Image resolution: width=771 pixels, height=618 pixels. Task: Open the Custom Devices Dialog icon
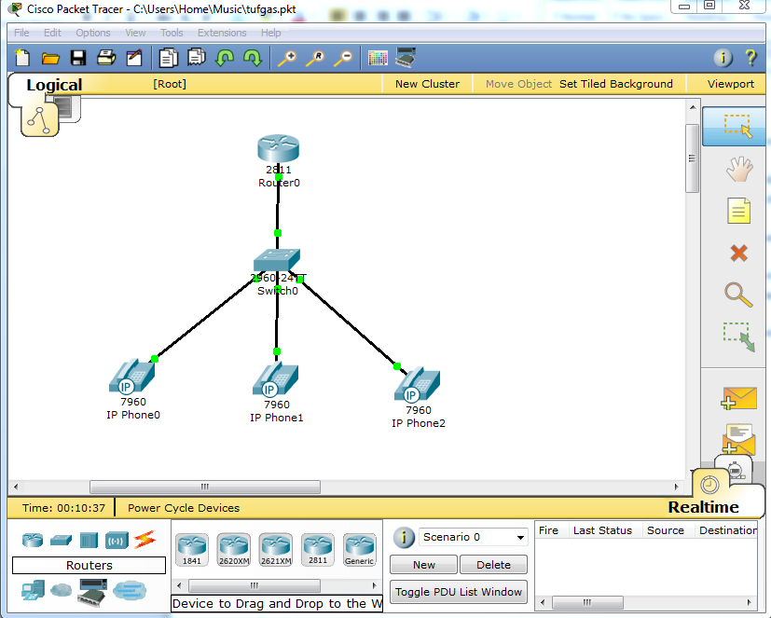[406, 58]
